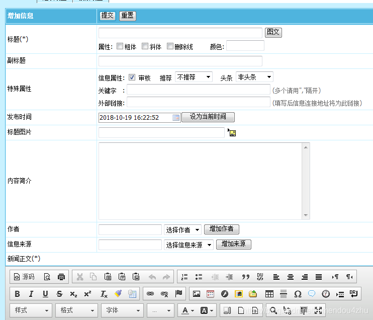Open the 非头条 headline dropdown
Image resolution: width=373 pixels, height=320 pixels.
click(254, 77)
